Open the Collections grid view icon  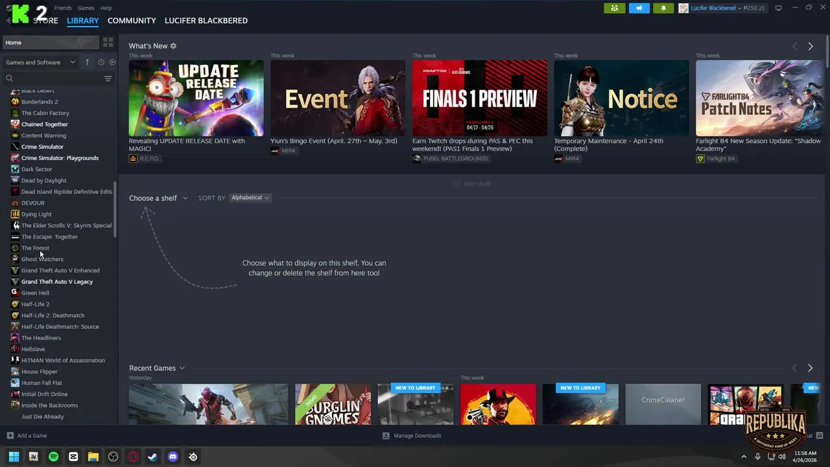tap(108, 42)
